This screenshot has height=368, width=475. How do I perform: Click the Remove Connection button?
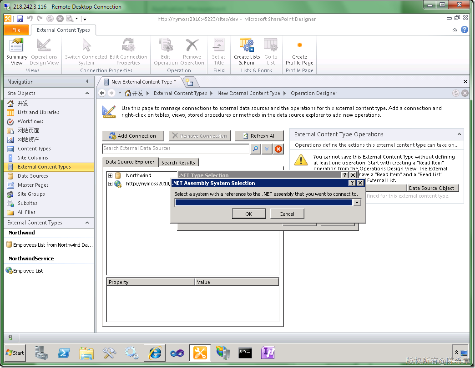(199, 136)
